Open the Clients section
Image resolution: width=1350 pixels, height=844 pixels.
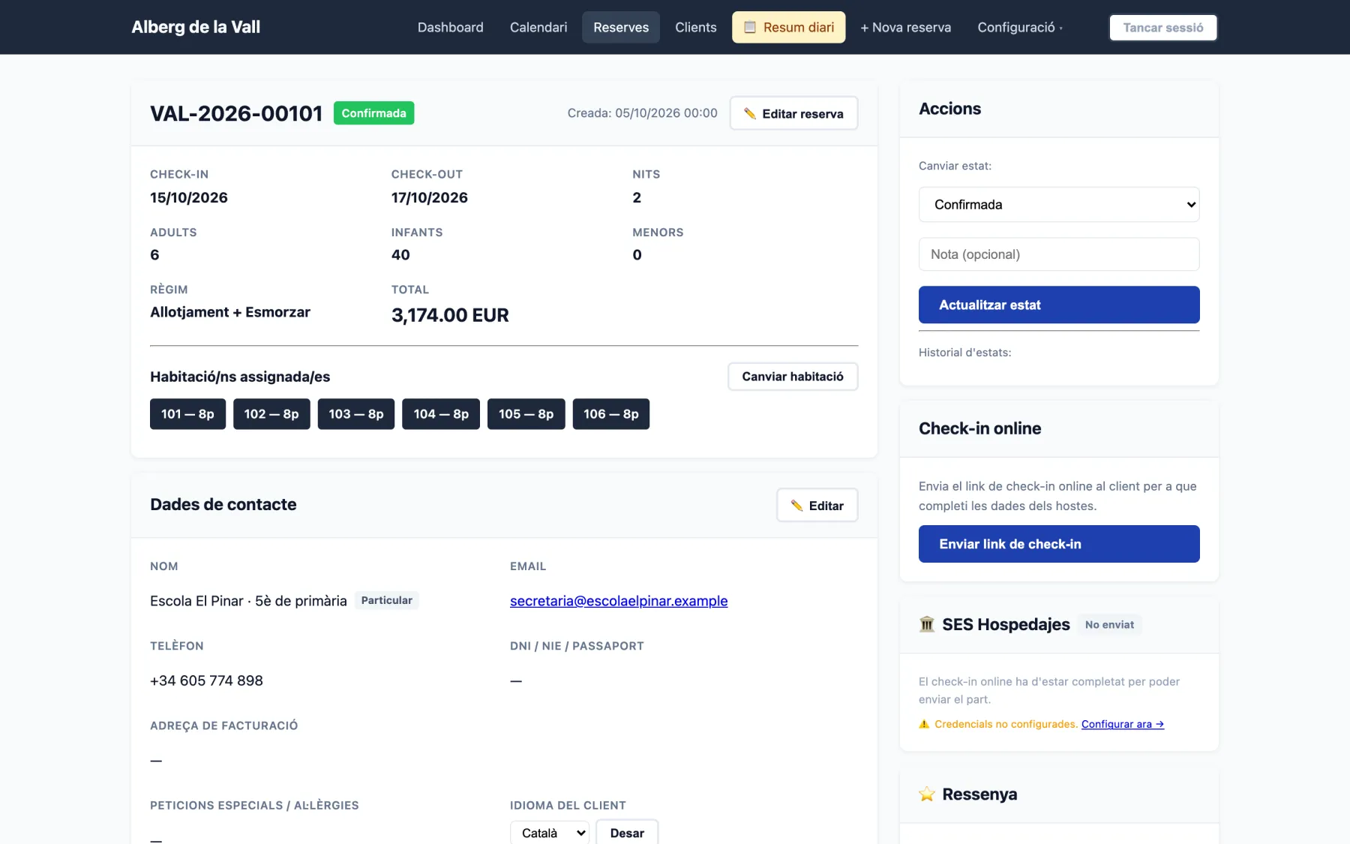tap(695, 27)
